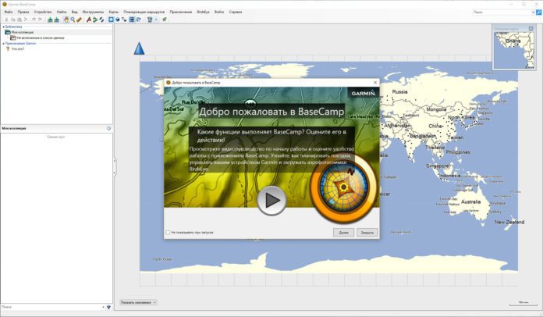543x317 pixels.
Task: Open the Вид menu
Action: click(74, 12)
